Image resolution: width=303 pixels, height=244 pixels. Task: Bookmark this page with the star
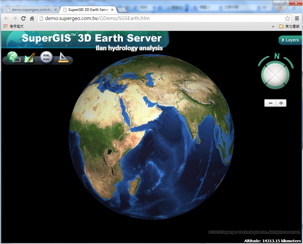[287, 19]
